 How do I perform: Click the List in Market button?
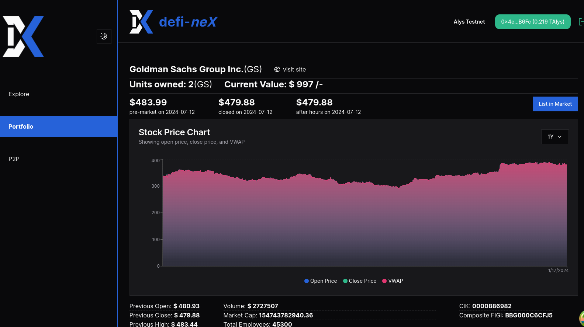pyautogui.click(x=555, y=104)
